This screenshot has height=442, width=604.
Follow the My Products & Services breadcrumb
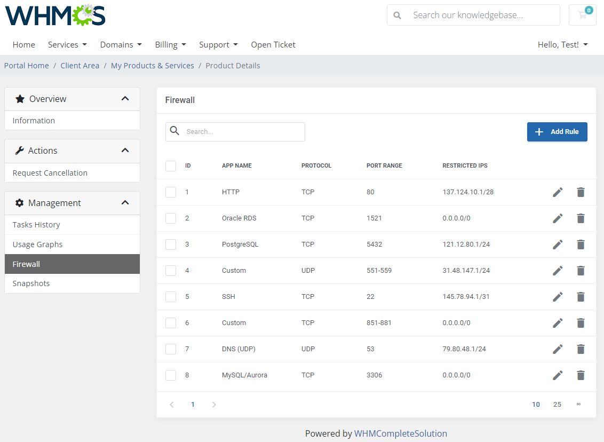click(x=152, y=66)
